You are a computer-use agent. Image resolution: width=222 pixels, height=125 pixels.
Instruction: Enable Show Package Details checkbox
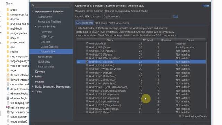(x=180, y=116)
